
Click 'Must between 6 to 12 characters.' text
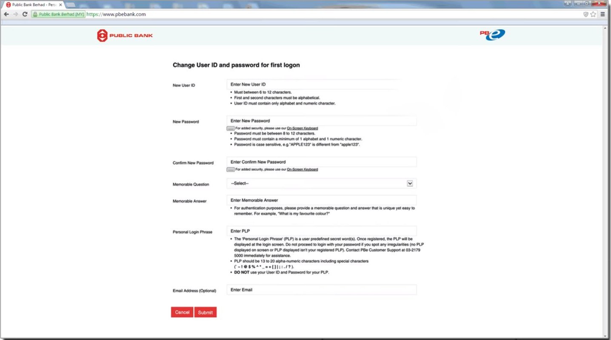263,92
